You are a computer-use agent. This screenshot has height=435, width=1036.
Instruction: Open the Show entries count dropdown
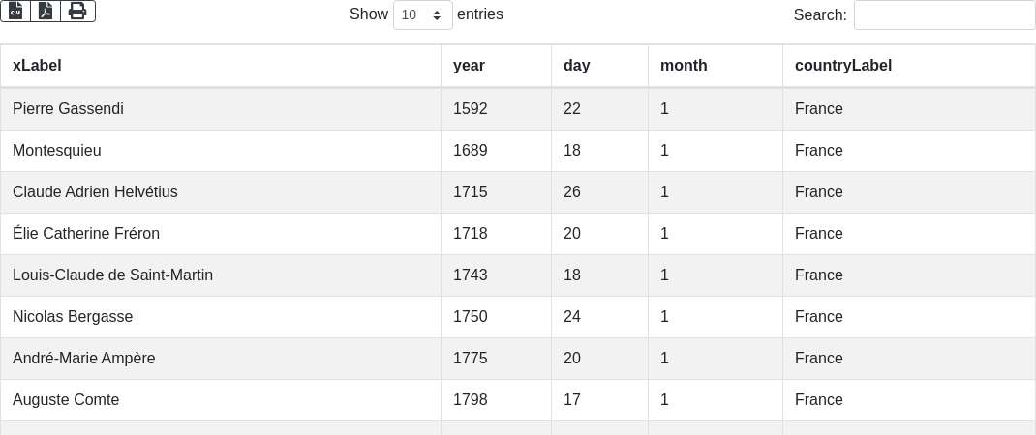tap(423, 14)
